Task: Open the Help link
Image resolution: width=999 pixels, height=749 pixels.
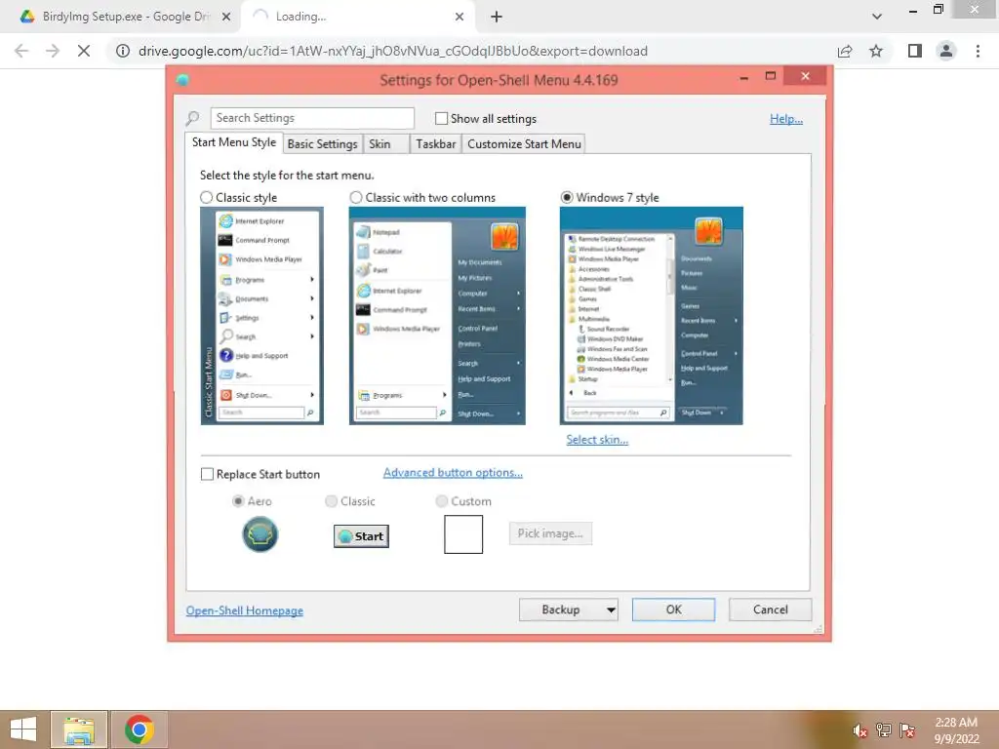Action: [786, 118]
